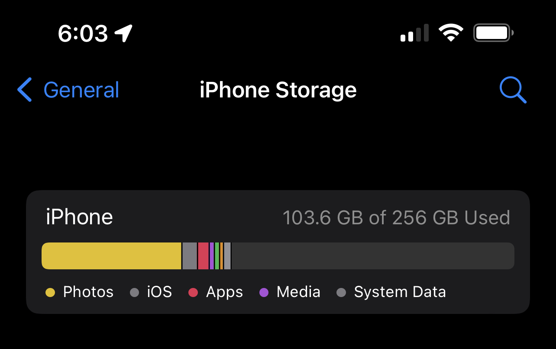556x349 pixels.
Task: Select the red Apps segment of storage bar
Action: (203, 256)
